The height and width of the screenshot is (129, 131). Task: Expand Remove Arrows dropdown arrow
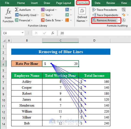point(119,20)
